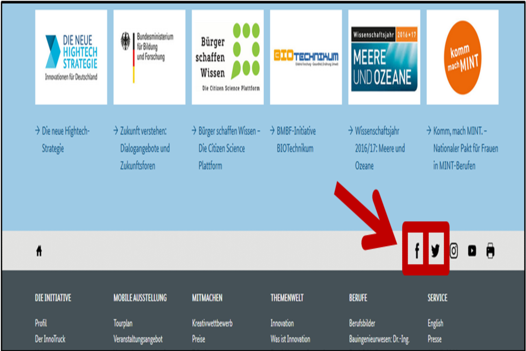
Task: Open Berufsbilder under the Berufe footer heading
Action: click(x=362, y=323)
